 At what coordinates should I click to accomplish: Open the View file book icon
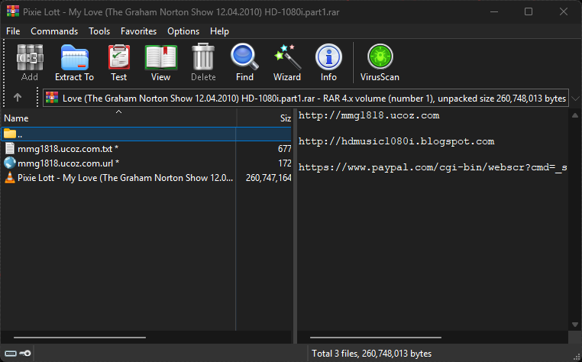point(160,57)
